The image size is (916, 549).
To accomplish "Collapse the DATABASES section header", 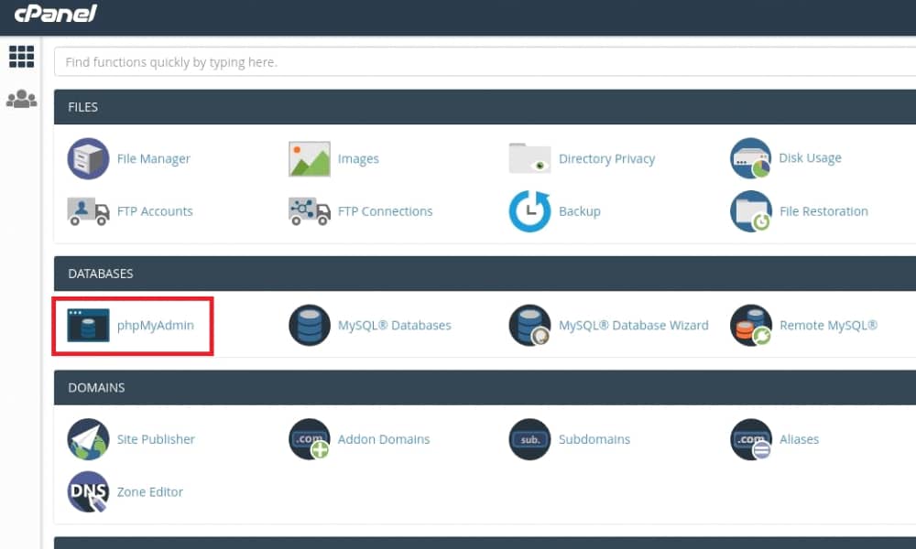I will [x=485, y=274].
